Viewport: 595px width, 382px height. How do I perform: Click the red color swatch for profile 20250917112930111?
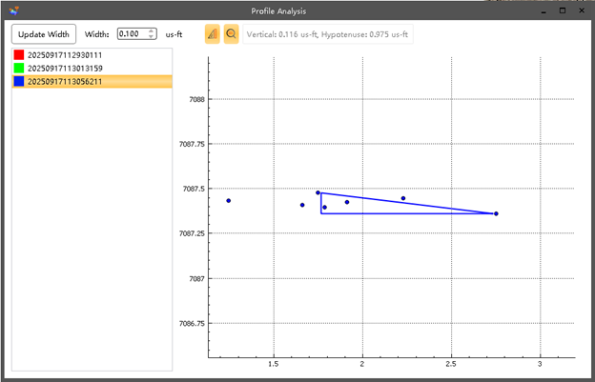19,55
